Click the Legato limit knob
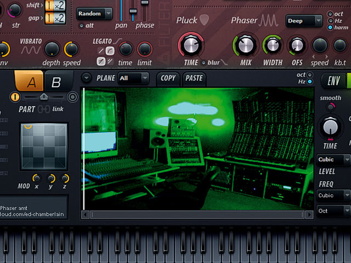Viewport: 351px width, 263px height. (145, 49)
